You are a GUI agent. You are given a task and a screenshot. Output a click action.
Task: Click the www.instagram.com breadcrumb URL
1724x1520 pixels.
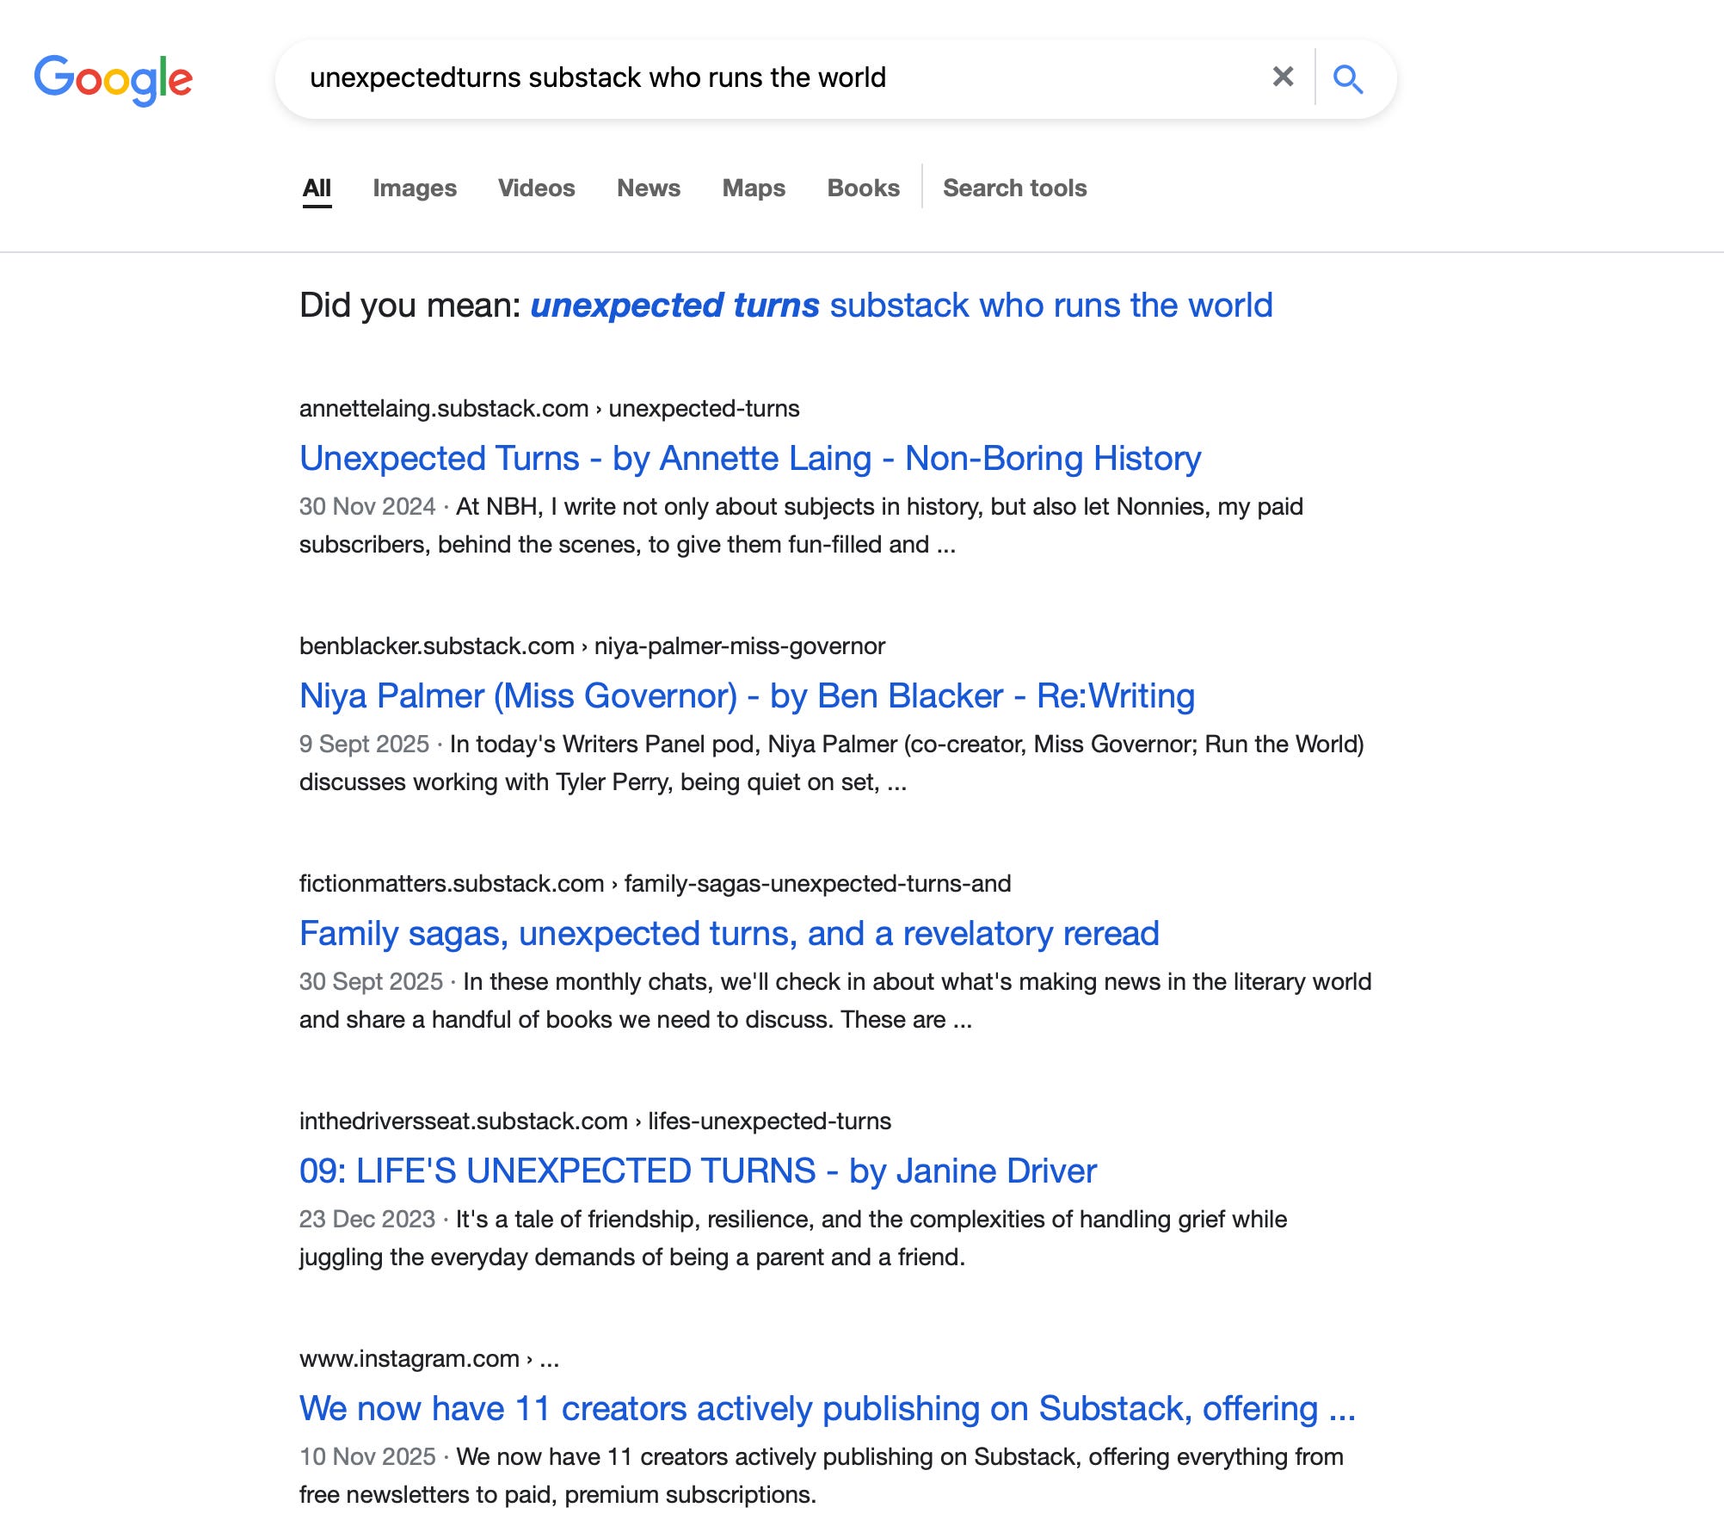coord(428,1358)
